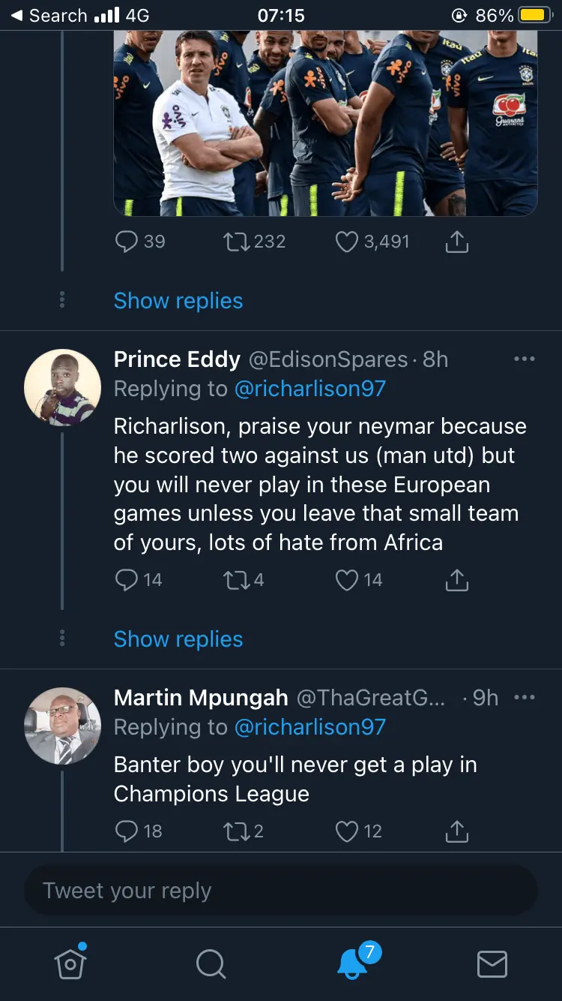Go to the Home tab
The image size is (562, 1001).
70,963
